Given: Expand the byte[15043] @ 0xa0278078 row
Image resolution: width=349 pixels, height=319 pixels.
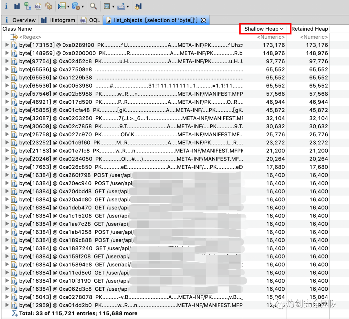Looking at the screenshot, I should (7, 297).
